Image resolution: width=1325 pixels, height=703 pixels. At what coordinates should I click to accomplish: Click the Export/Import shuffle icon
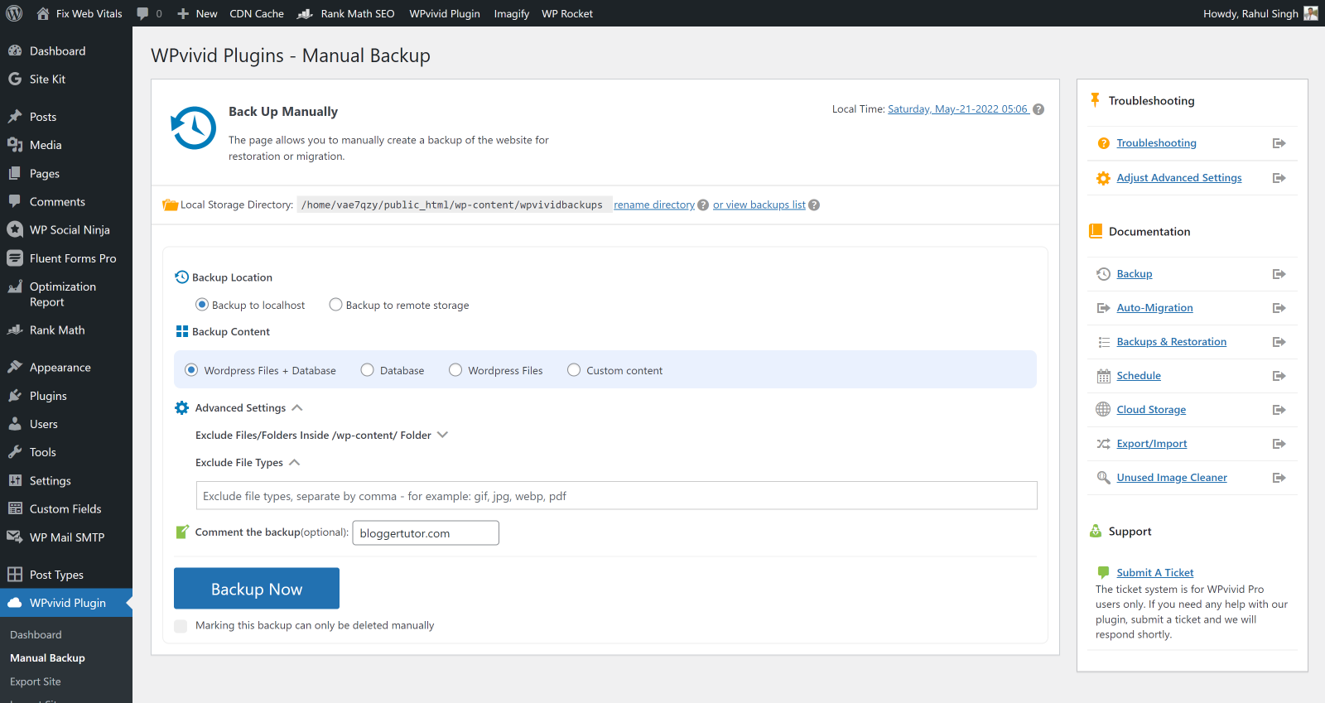click(1103, 444)
